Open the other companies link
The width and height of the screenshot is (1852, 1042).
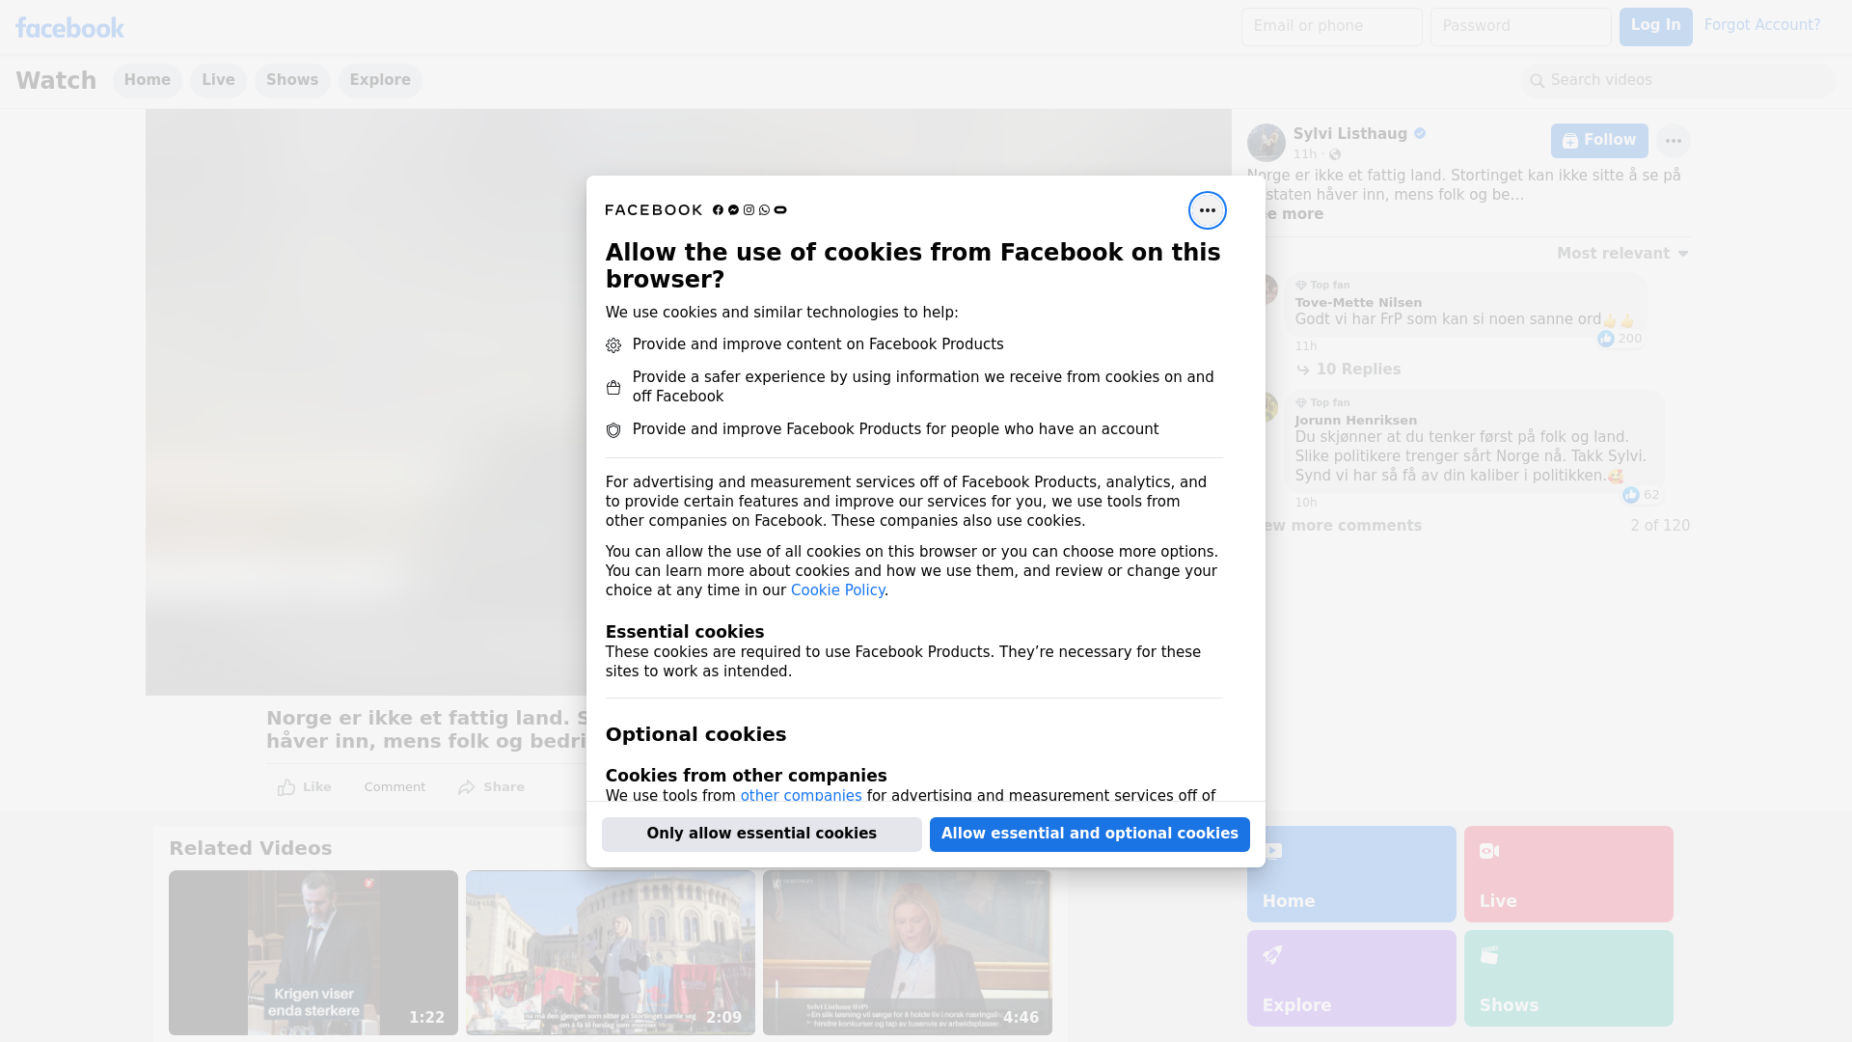[801, 796]
